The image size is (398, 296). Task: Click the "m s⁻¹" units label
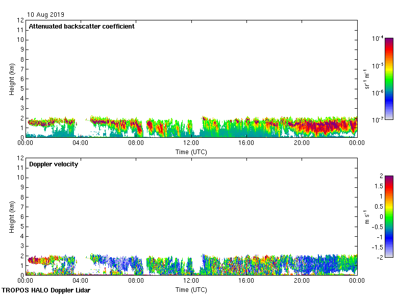pos(367,217)
